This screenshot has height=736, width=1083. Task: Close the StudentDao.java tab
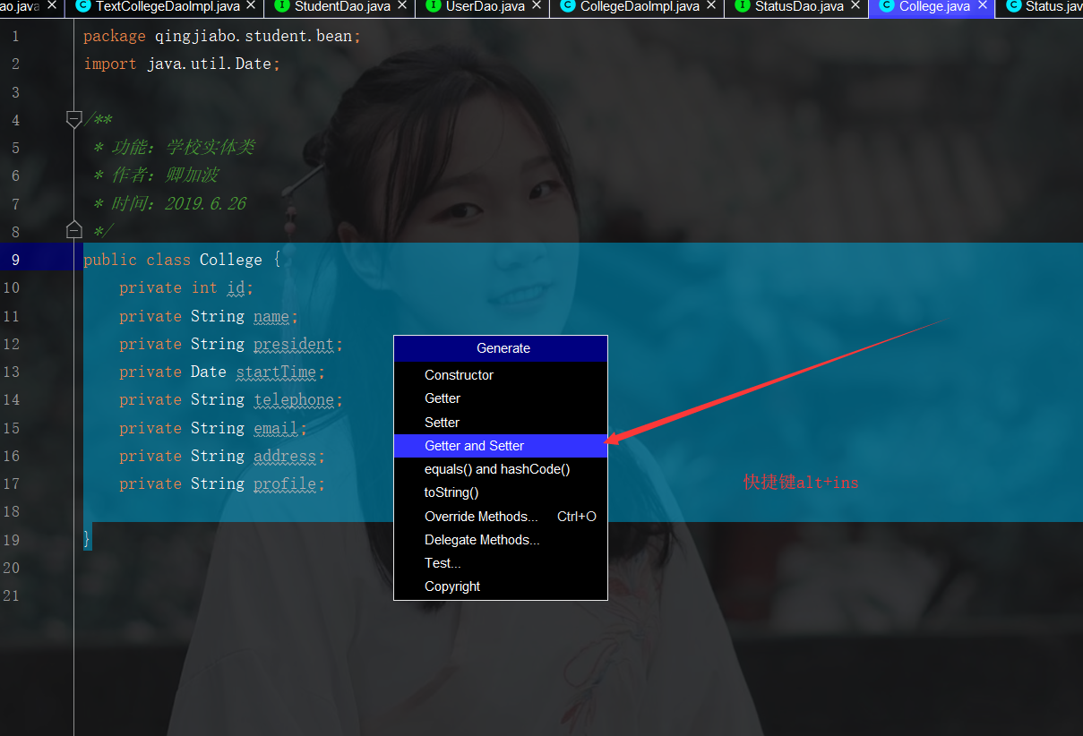(402, 5)
